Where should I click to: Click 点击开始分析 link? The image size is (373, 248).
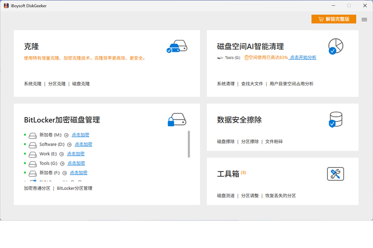coord(303,57)
